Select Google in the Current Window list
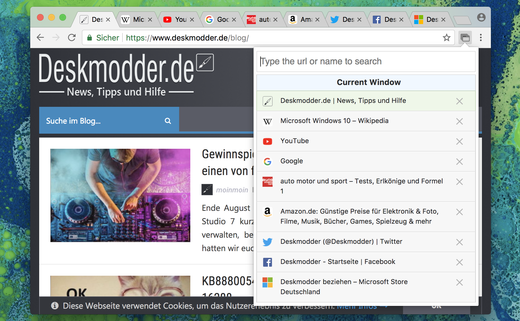 [366, 161]
